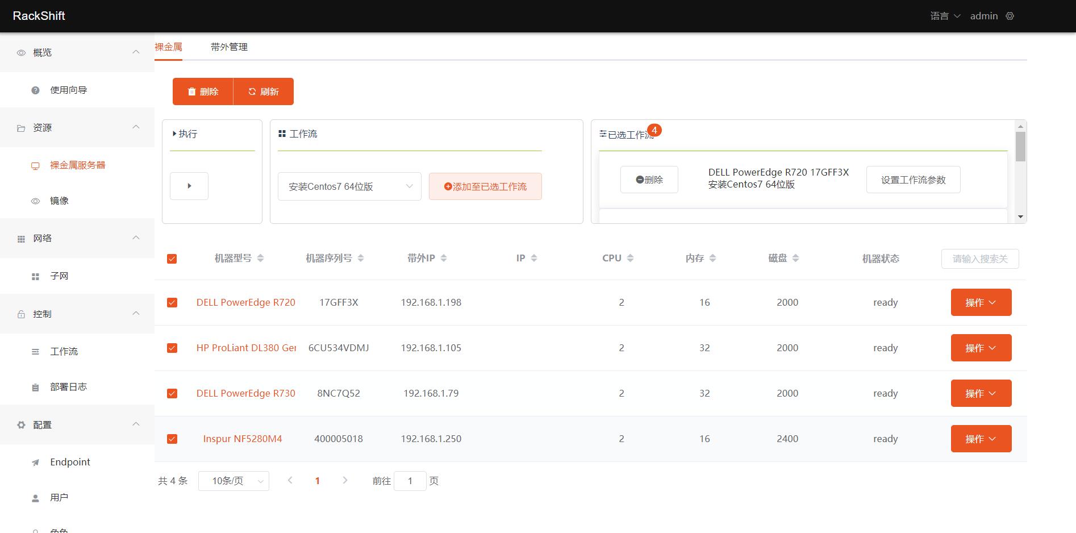
Task: Open the 10 per page size dropdown
Action: pyautogui.click(x=233, y=481)
